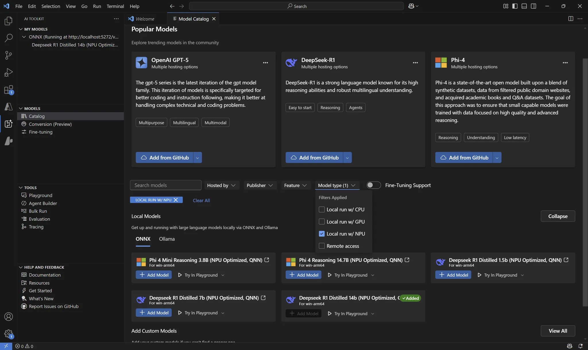The image size is (588, 350).
Task: Open notifications bell in status bar
Action: tap(580, 346)
